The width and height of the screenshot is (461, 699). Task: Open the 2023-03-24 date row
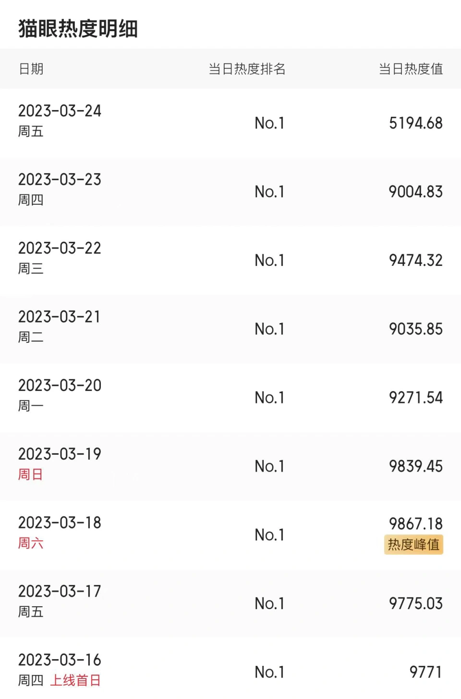60,111
